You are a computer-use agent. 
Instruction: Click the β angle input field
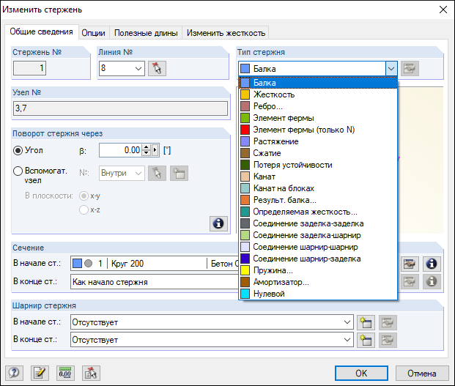(x=120, y=150)
